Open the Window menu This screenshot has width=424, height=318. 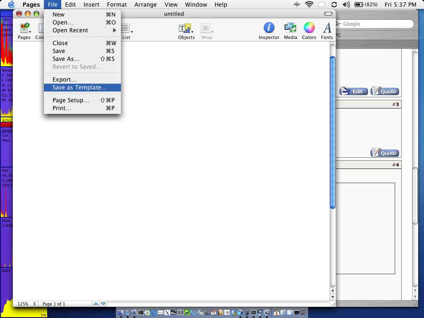point(196,5)
